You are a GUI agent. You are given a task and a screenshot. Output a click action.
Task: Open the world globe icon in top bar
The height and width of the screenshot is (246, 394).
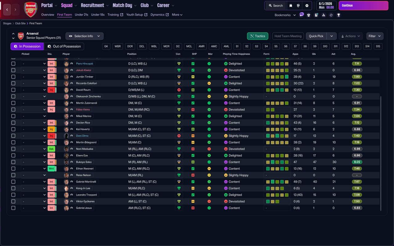pyautogui.click(x=298, y=6)
